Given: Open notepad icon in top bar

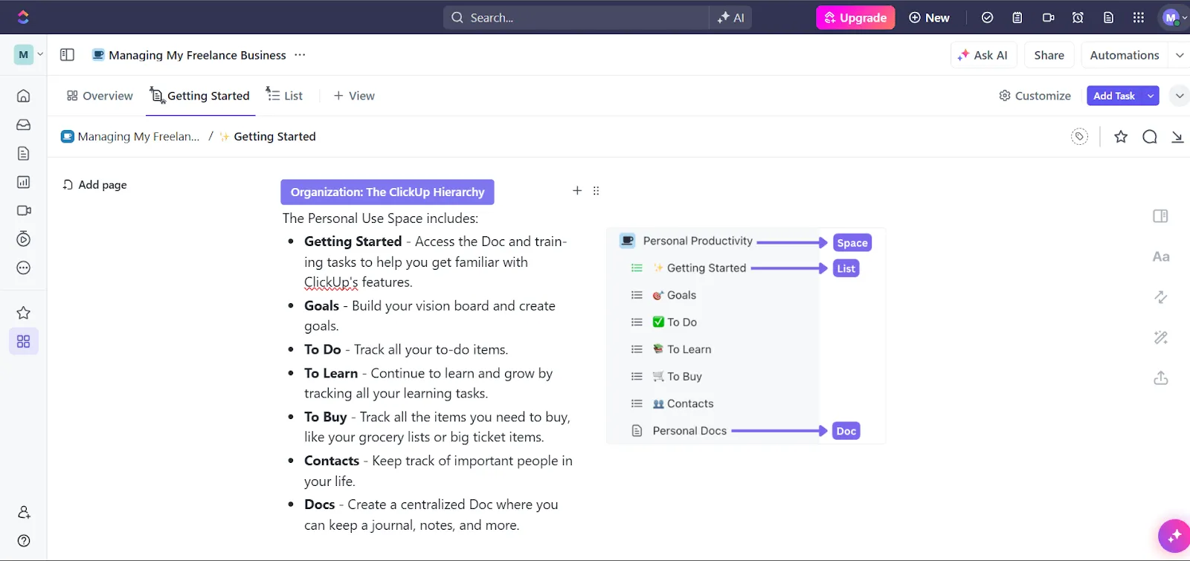Looking at the screenshot, I should click(x=1017, y=18).
